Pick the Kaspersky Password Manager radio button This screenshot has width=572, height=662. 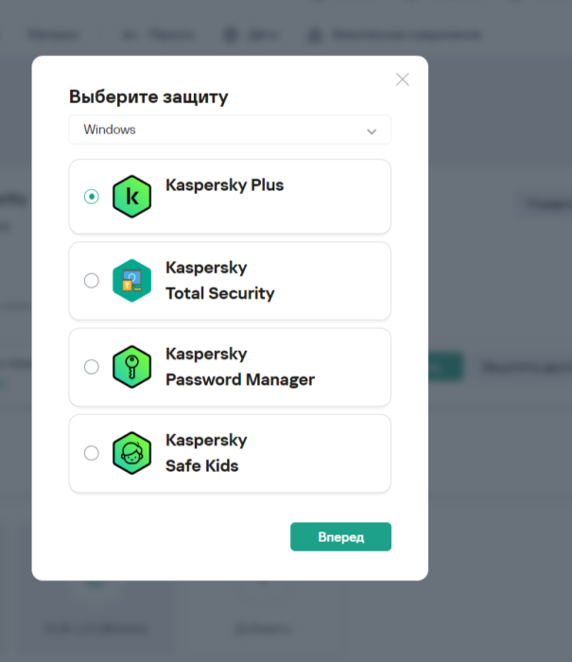(x=92, y=367)
